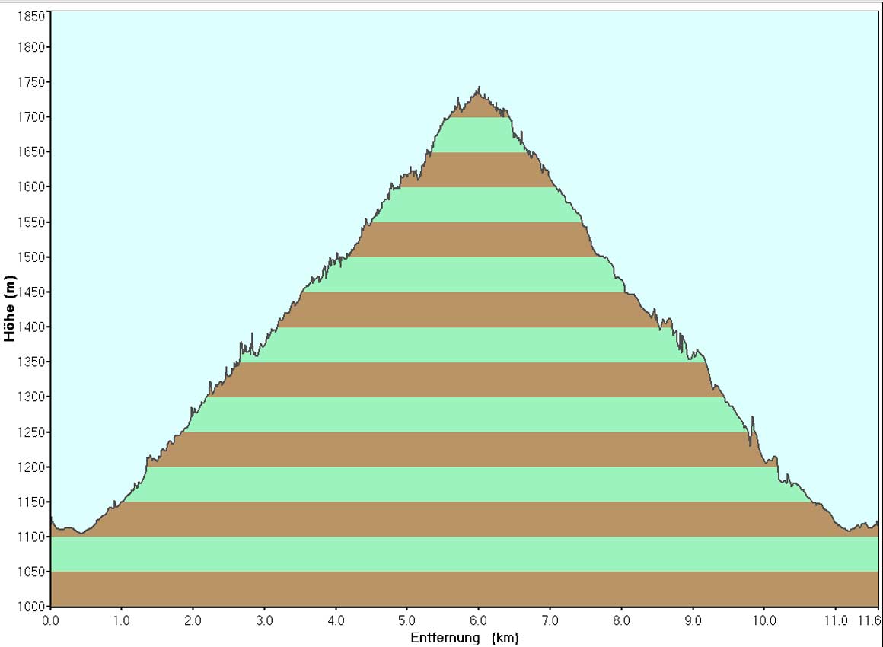Click the 1700 elevation axis label

point(30,117)
